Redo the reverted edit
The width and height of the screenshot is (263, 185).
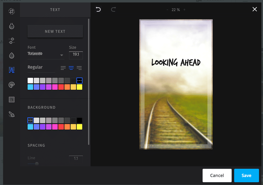(x=113, y=9)
